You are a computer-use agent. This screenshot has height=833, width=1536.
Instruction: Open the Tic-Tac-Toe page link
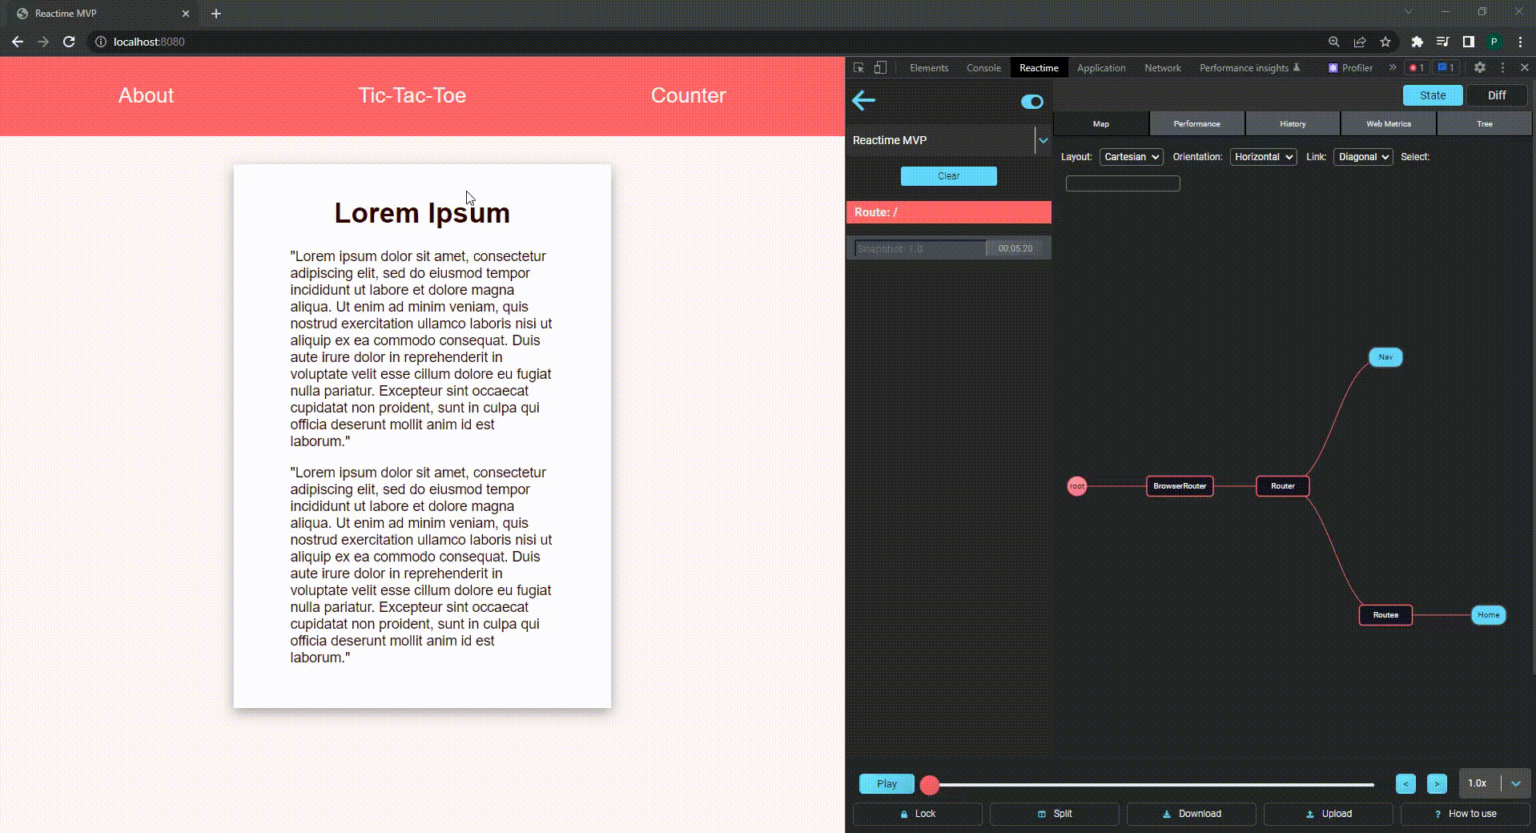(x=412, y=95)
